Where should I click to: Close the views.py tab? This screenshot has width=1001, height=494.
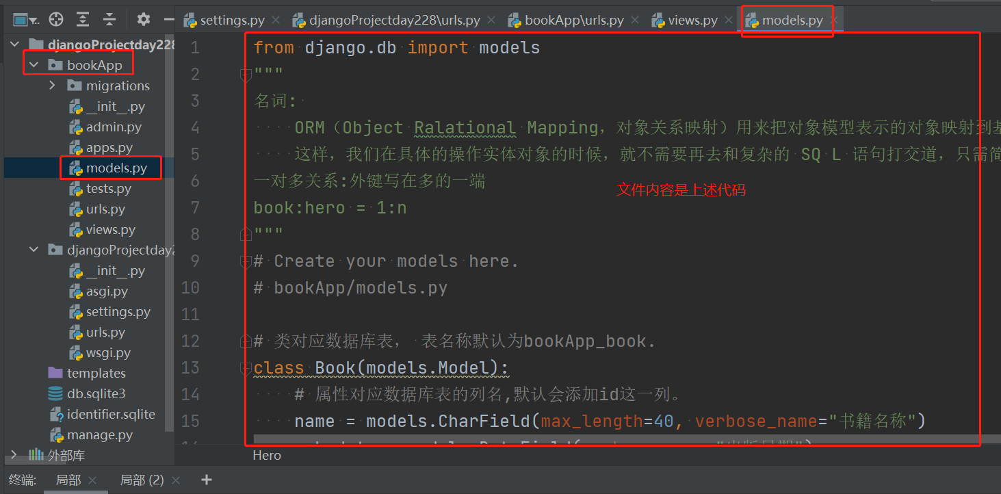click(728, 21)
